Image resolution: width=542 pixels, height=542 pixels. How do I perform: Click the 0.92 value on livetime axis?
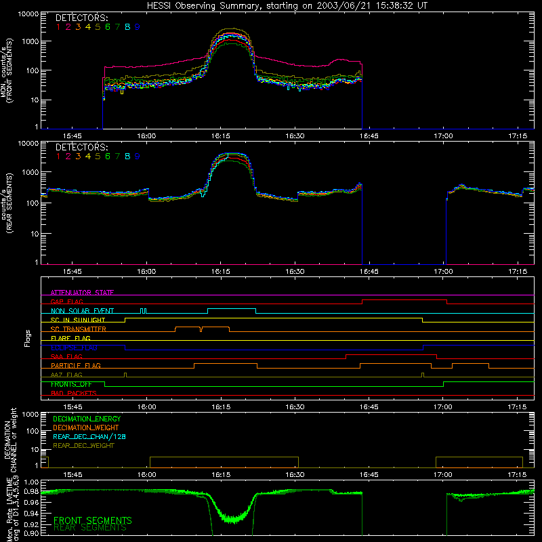click(32, 524)
